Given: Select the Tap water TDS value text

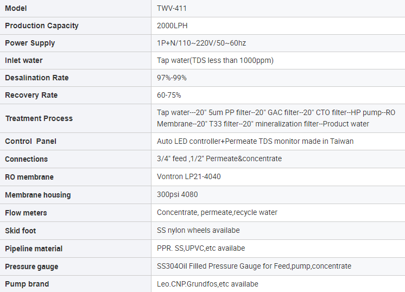Looking at the screenshot, I should tap(215, 60).
